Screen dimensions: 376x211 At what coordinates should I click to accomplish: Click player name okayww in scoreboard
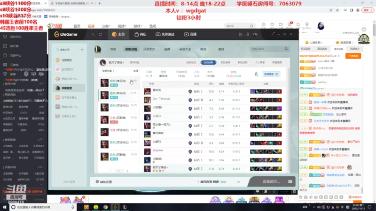[158, 150]
